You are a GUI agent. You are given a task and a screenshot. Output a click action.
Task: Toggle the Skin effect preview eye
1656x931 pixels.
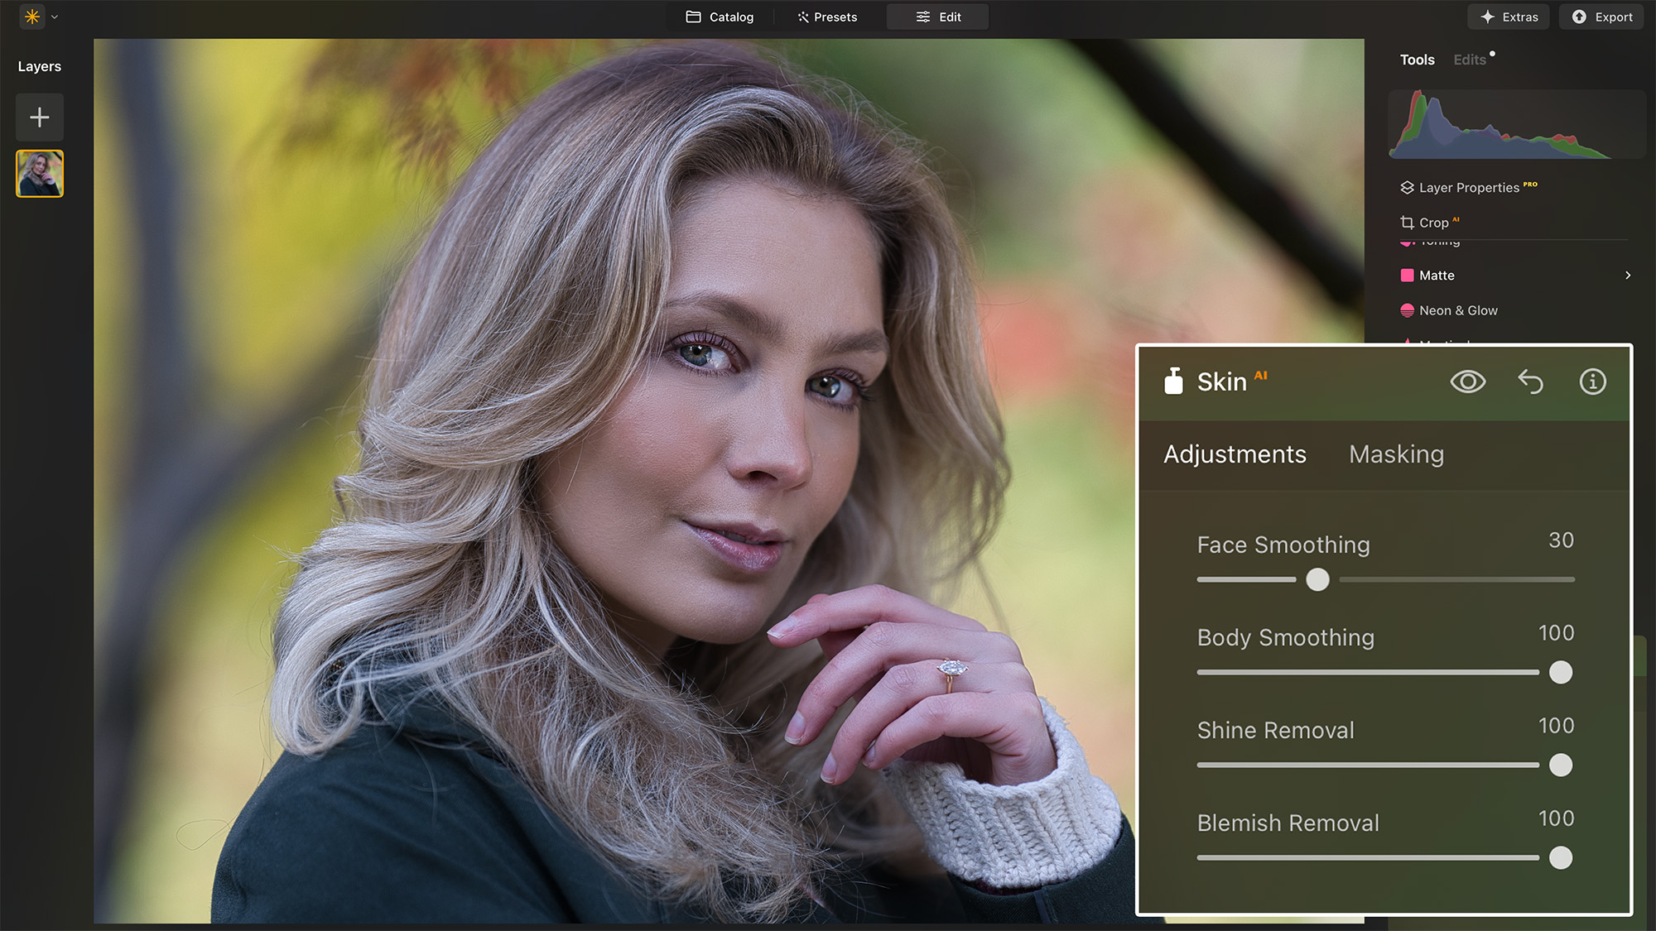click(x=1468, y=382)
